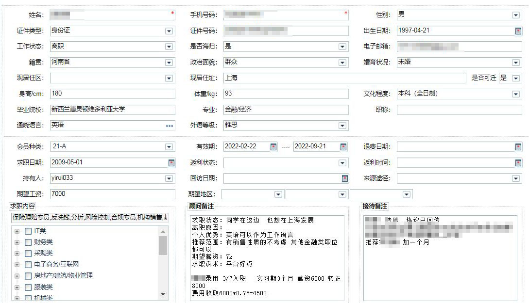The width and height of the screenshot is (529, 303).
Task: Open the 返利状态 dropdown
Action: tap(342, 163)
